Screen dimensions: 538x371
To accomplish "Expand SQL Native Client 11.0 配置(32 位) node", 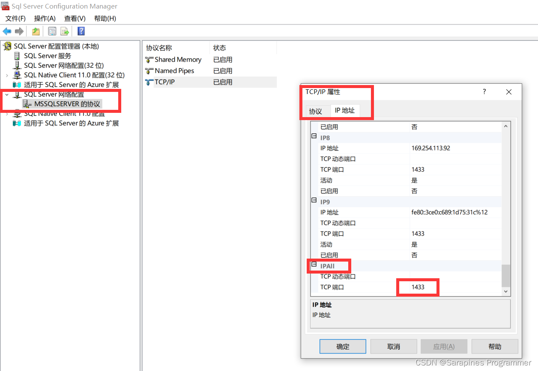I will pyautogui.click(x=7, y=75).
